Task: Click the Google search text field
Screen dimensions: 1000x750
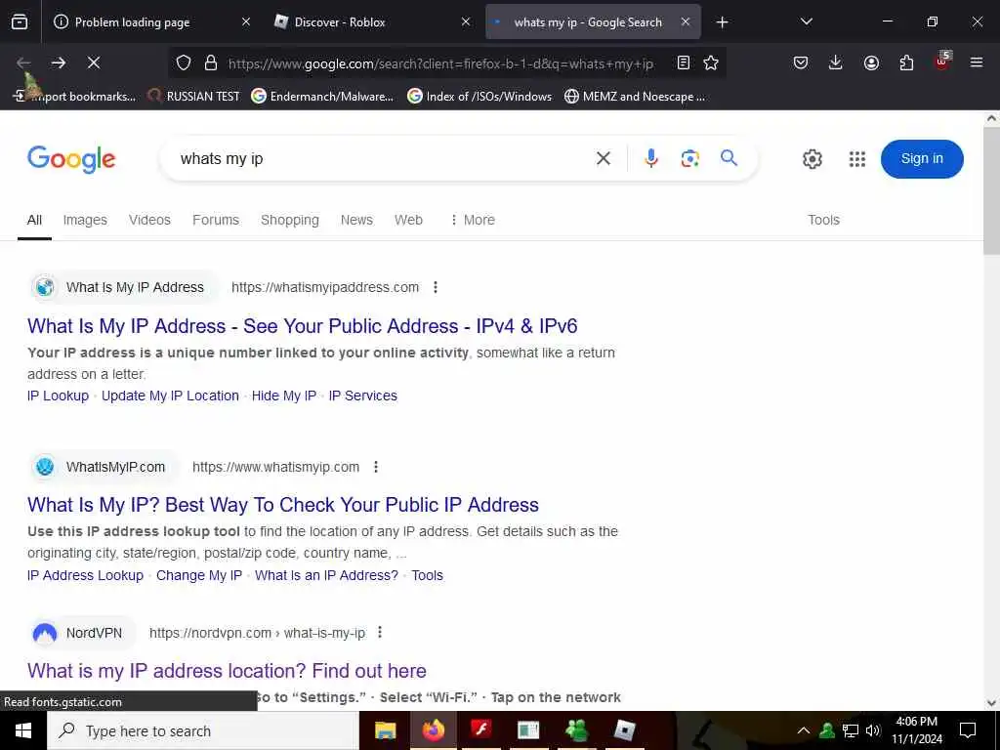Action: (x=383, y=158)
